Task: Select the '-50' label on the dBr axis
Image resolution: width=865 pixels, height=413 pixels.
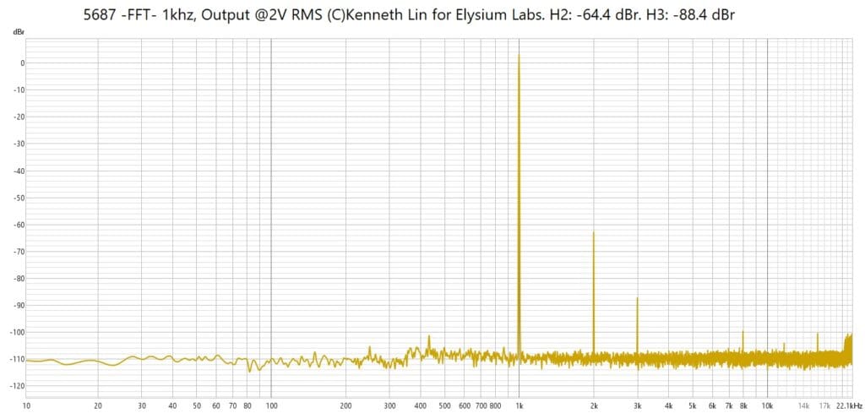Action: 20,198
